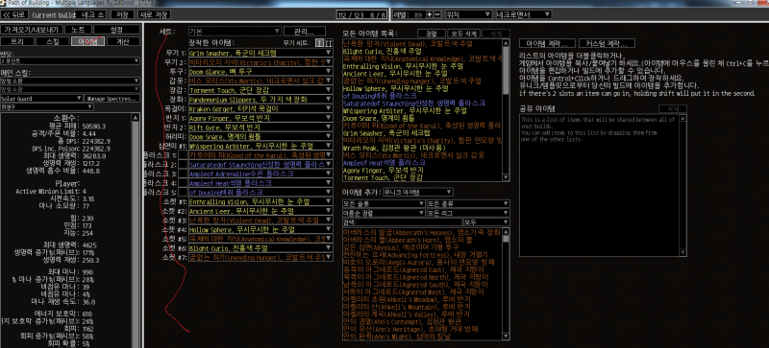Image resolution: width=769 pixels, height=348 pixels.
Task: Select Aegis Aurora unique item
Action: [x=422, y=262]
